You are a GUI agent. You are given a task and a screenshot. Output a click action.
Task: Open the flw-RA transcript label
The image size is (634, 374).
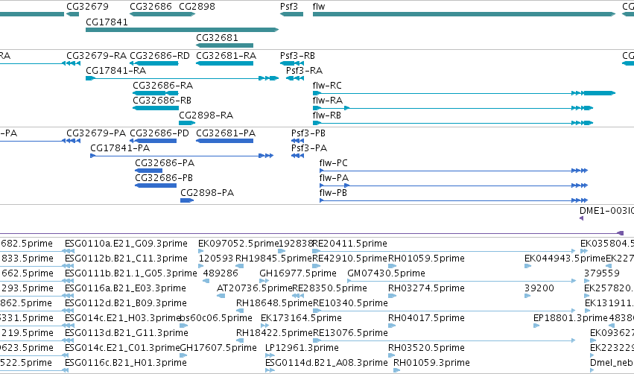pos(328,101)
